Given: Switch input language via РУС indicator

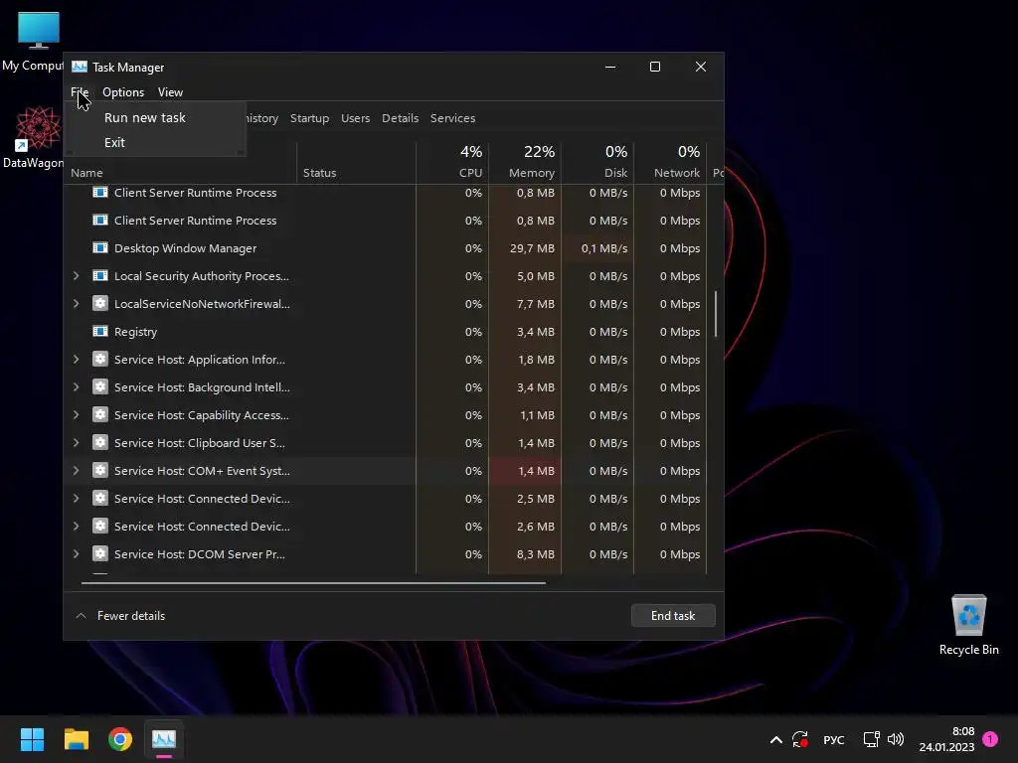Looking at the screenshot, I should [x=834, y=739].
